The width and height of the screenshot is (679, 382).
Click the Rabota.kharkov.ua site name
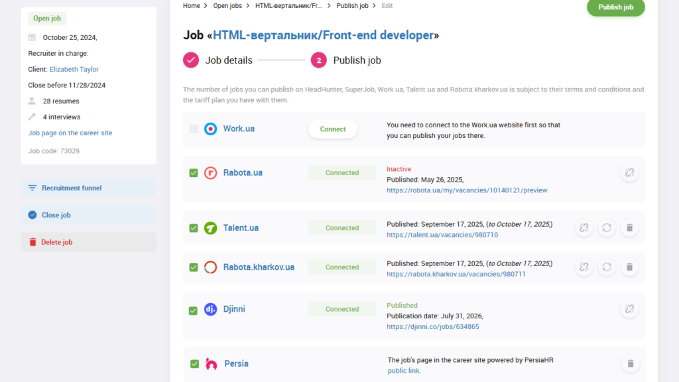coord(259,267)
